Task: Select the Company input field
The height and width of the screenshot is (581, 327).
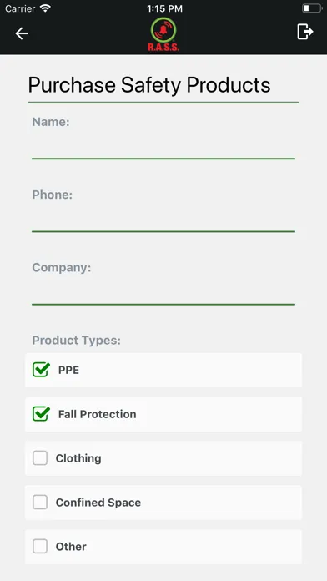Action: [163, 292]
